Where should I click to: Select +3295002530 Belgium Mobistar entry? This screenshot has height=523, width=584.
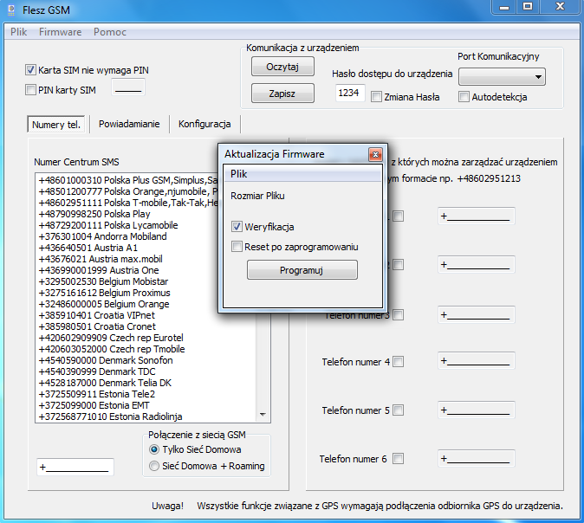click(x=103, y=281)
